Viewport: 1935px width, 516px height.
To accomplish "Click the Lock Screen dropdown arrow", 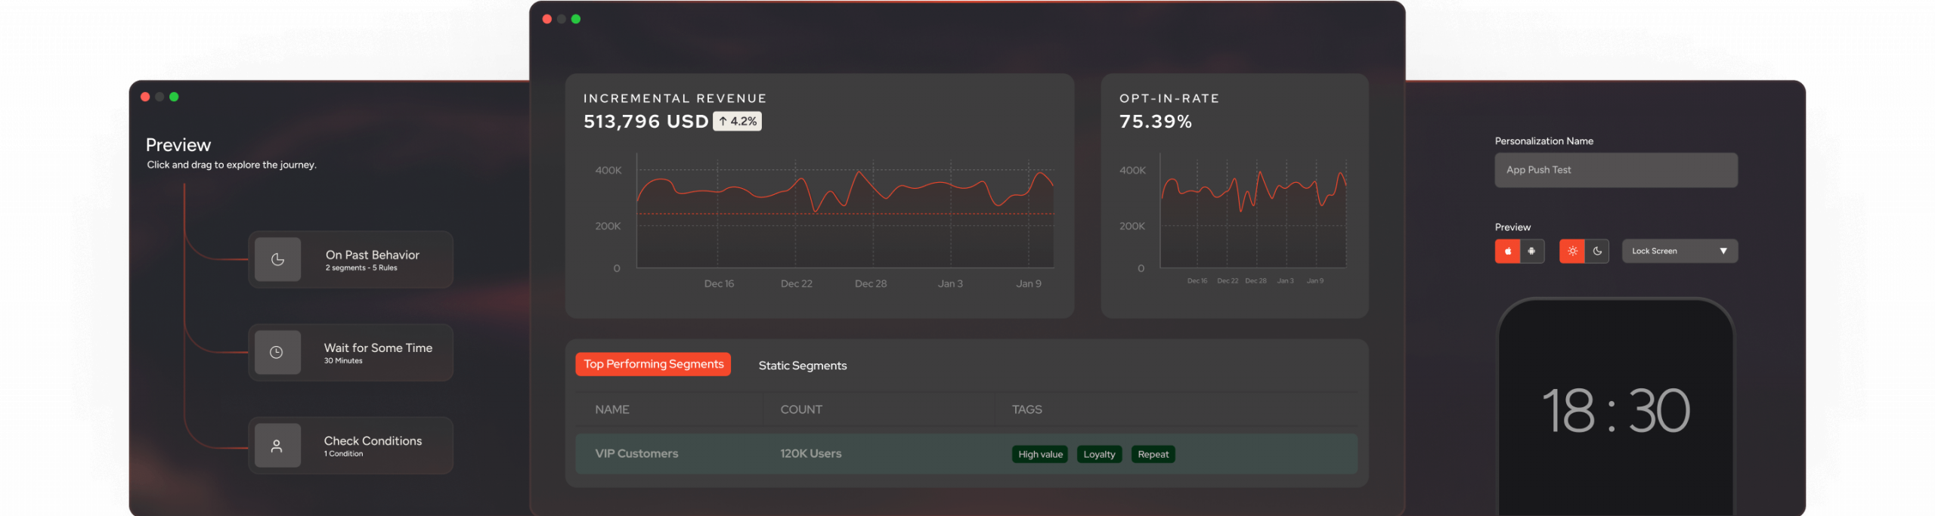I will [1723, 251].
